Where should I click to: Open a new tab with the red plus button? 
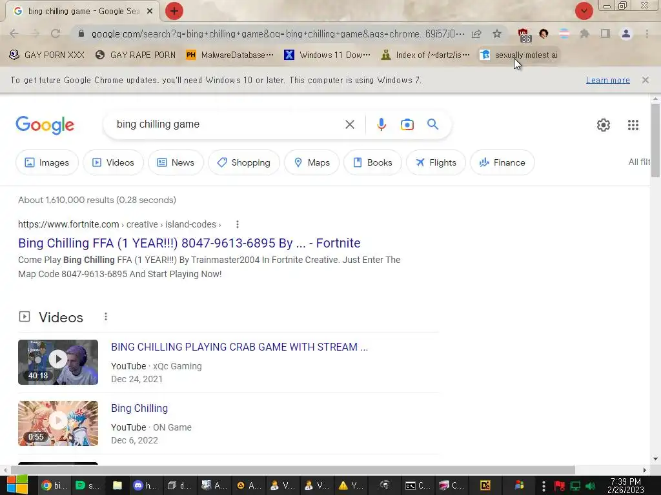coord(174,11)
